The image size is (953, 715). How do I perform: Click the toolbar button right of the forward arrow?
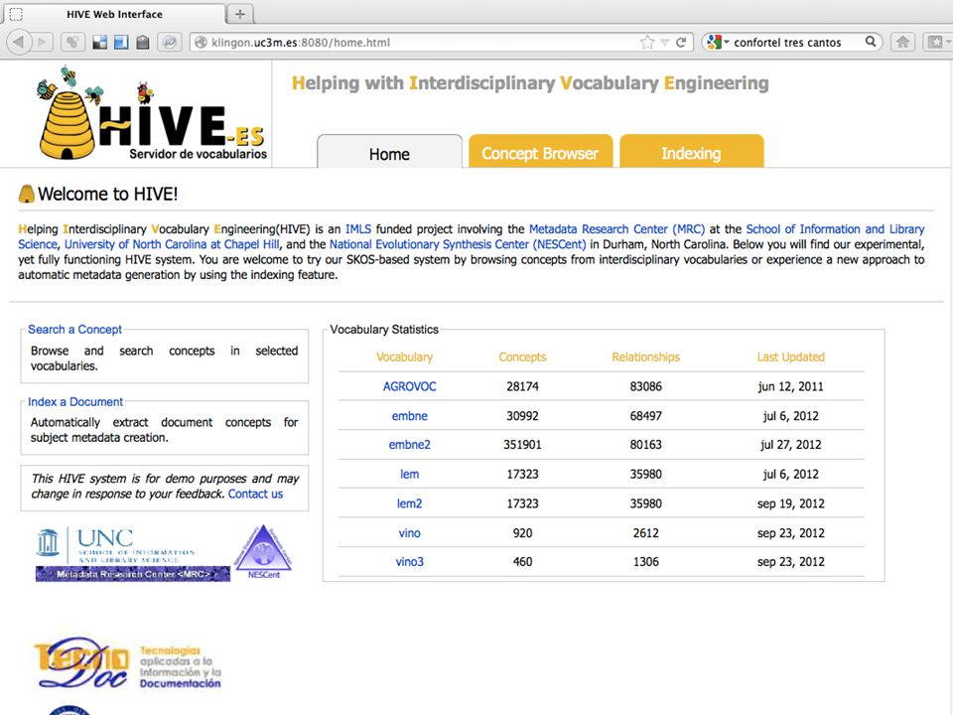[x=72, y=42]
